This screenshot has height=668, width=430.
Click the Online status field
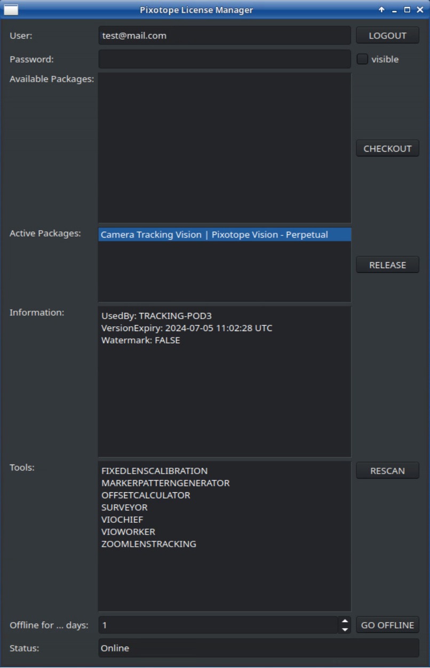pos(258,648)
